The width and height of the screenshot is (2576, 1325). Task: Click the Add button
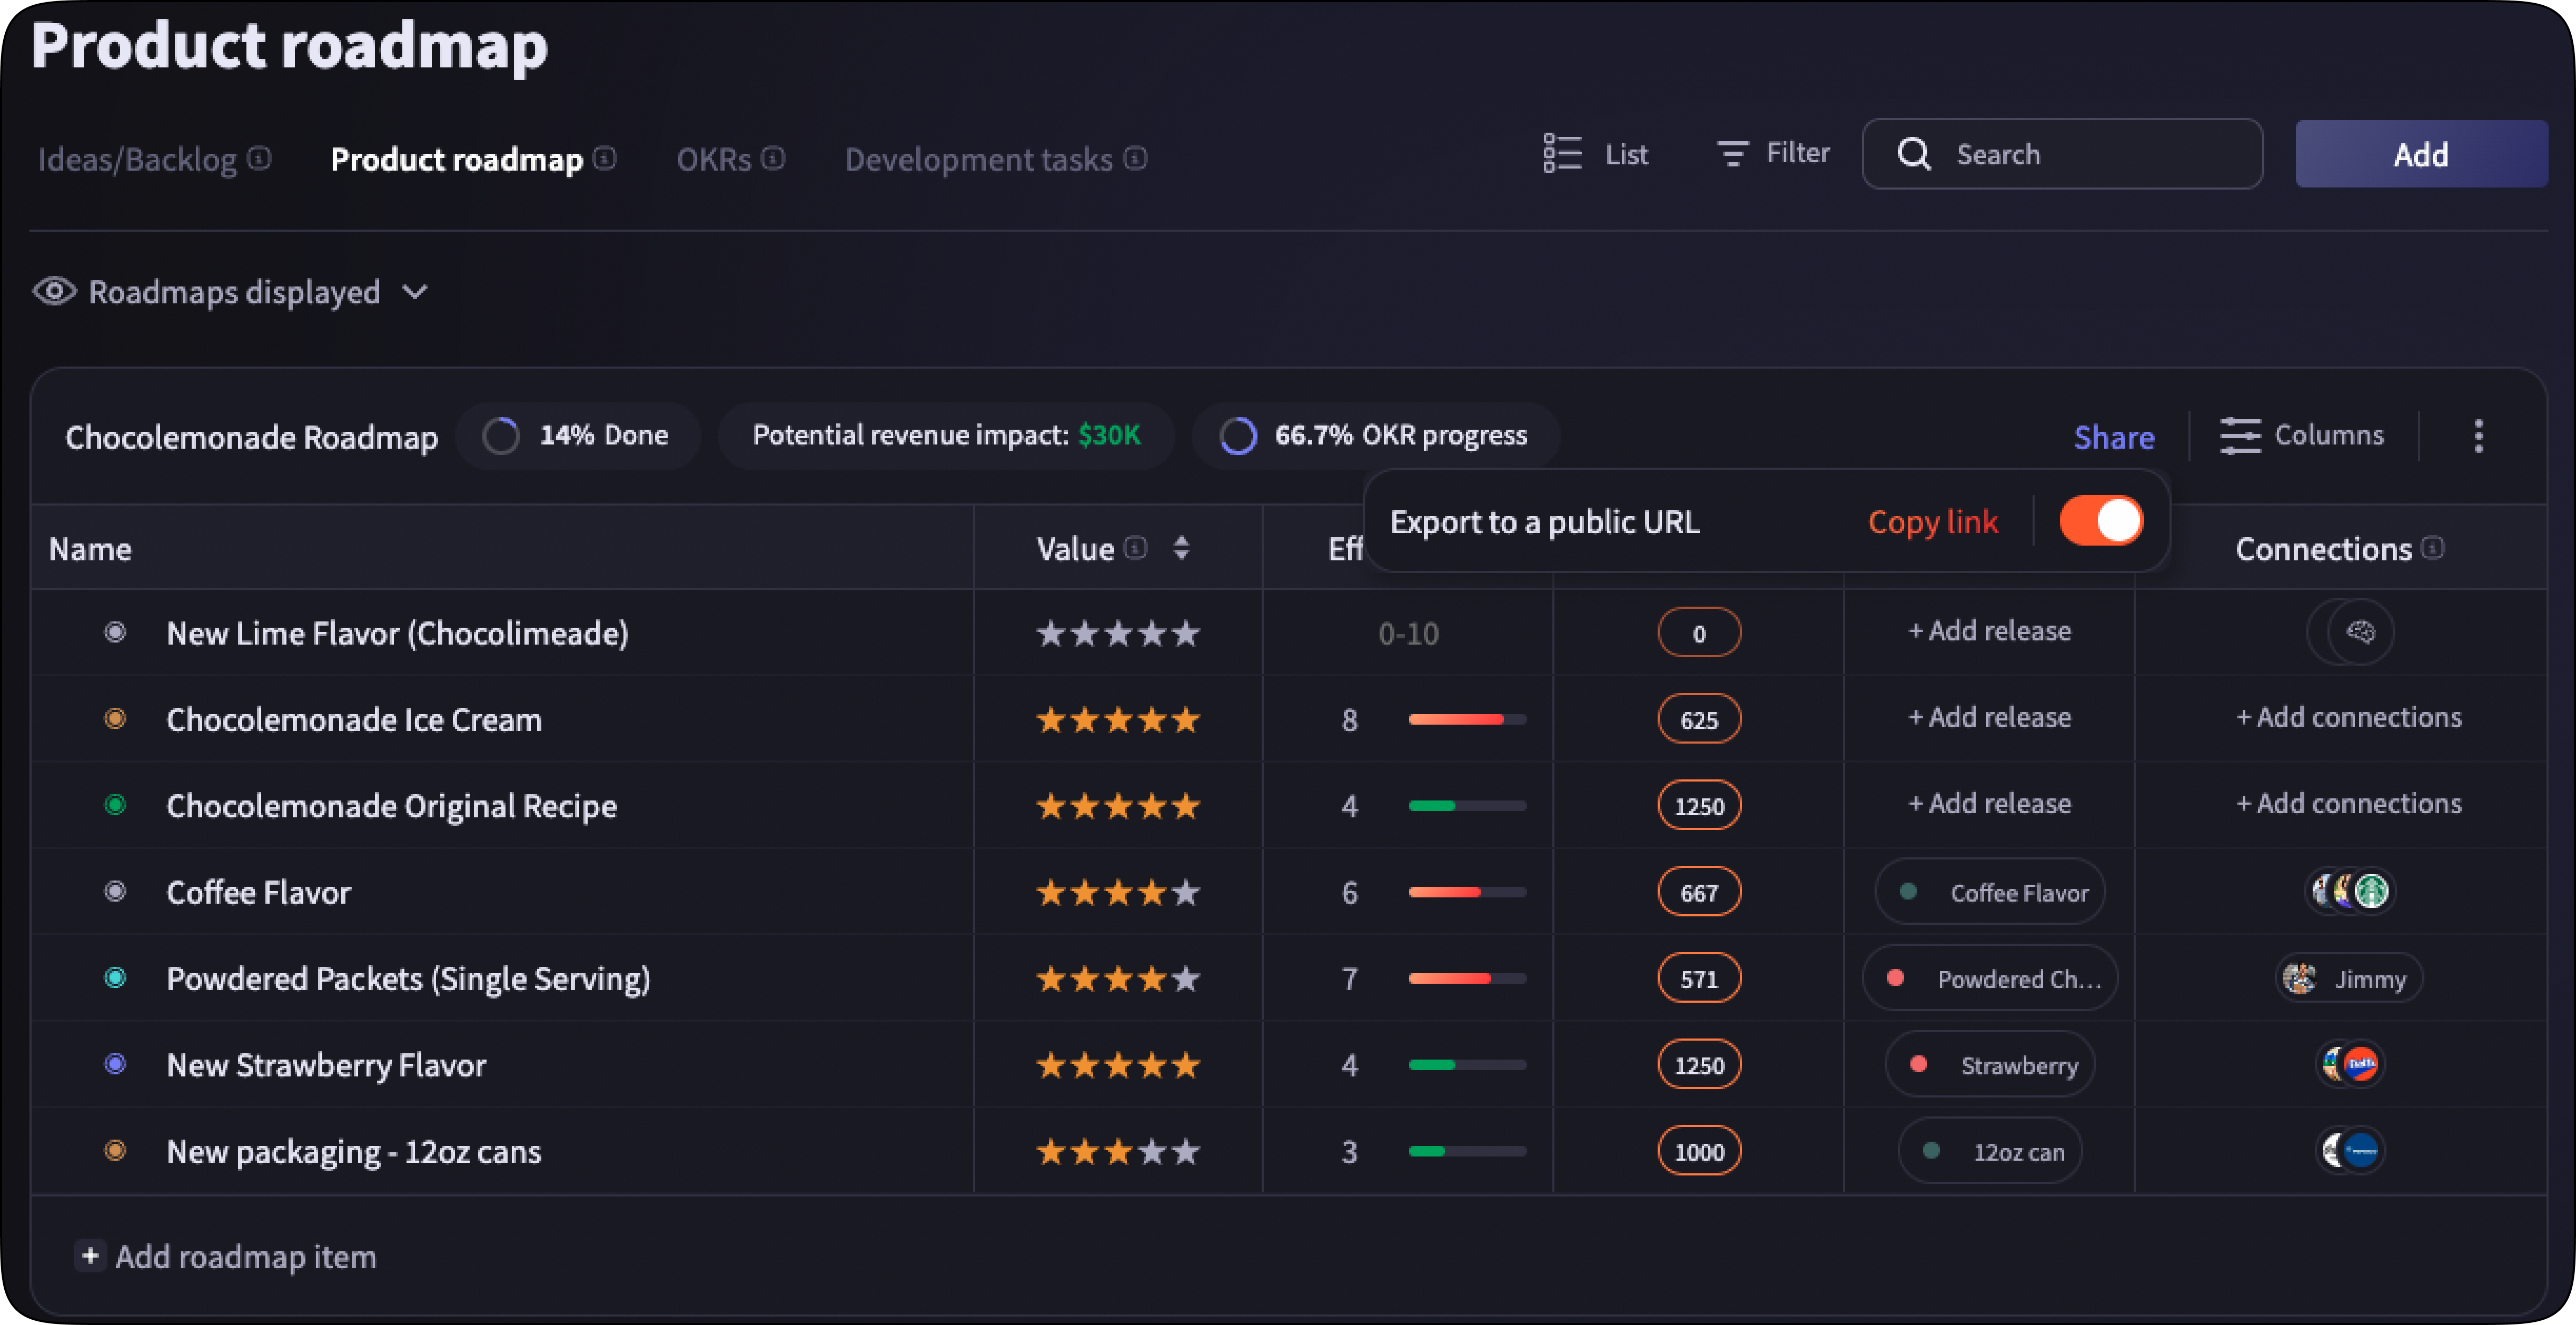pos(2420,154)
